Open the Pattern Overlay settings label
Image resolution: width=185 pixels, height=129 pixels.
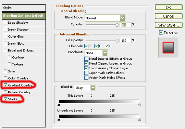(19, 92)
